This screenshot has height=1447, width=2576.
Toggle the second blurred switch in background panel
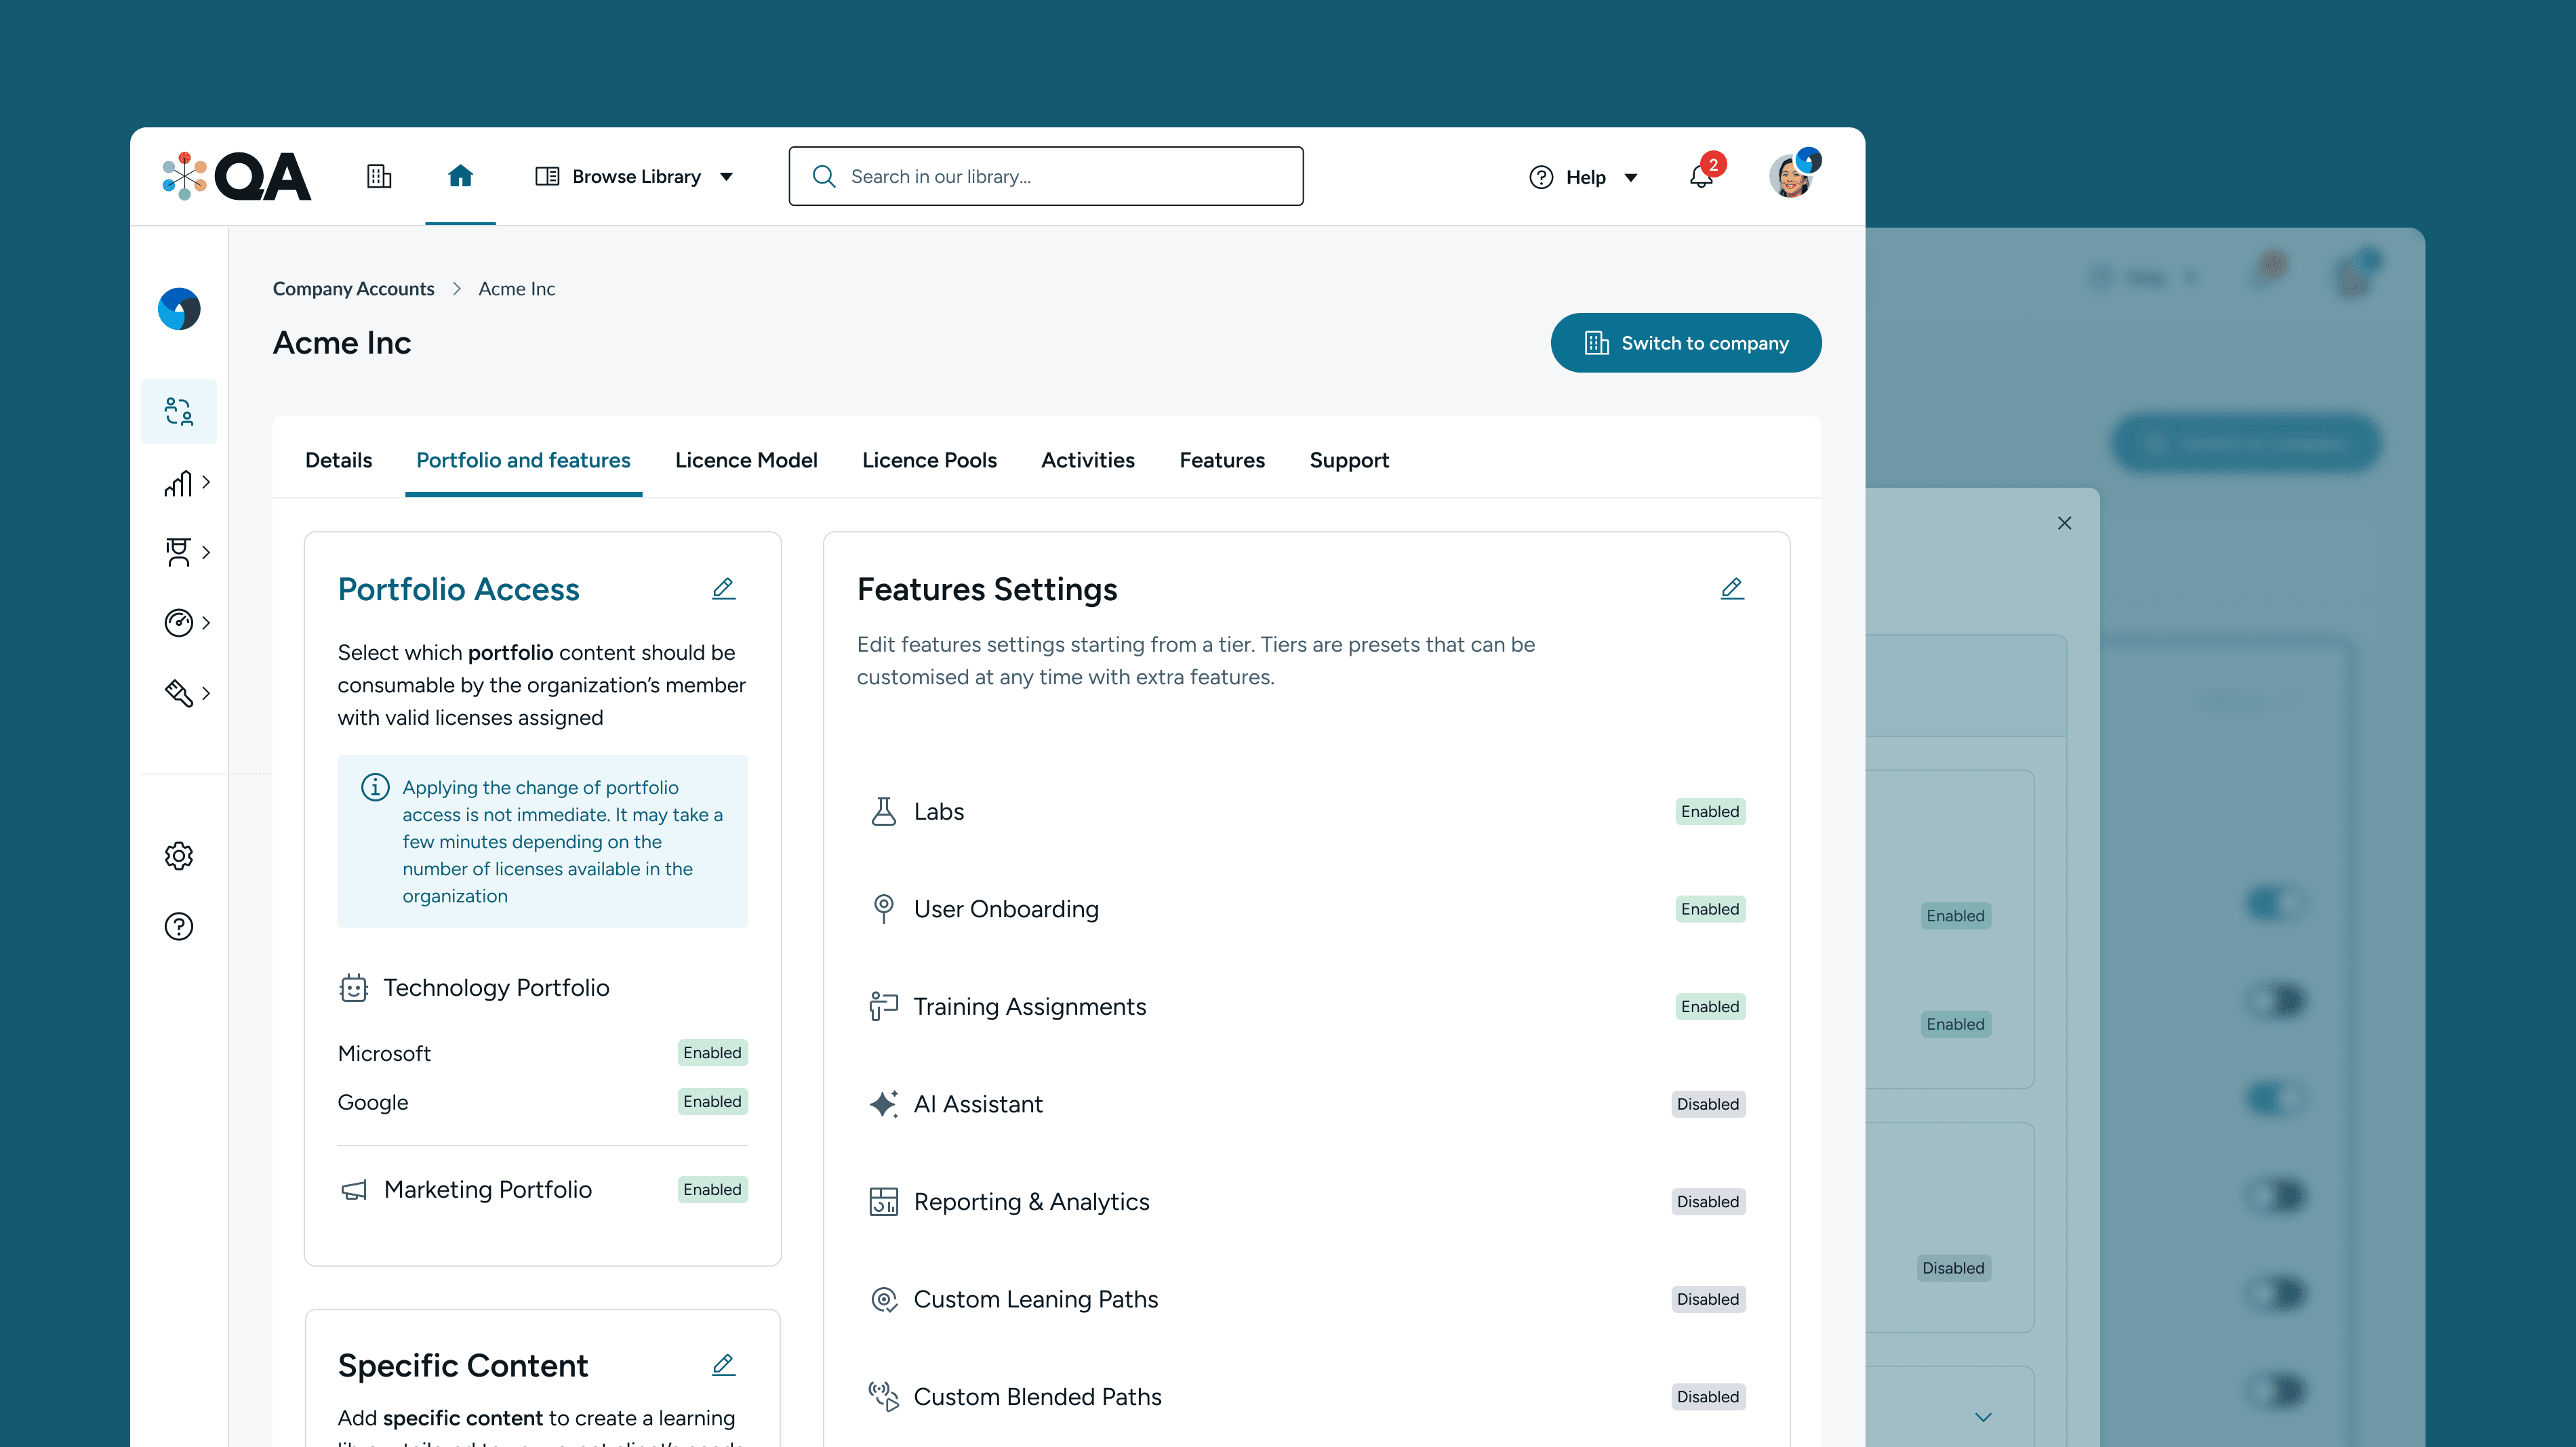(x=2275, y=1001)
